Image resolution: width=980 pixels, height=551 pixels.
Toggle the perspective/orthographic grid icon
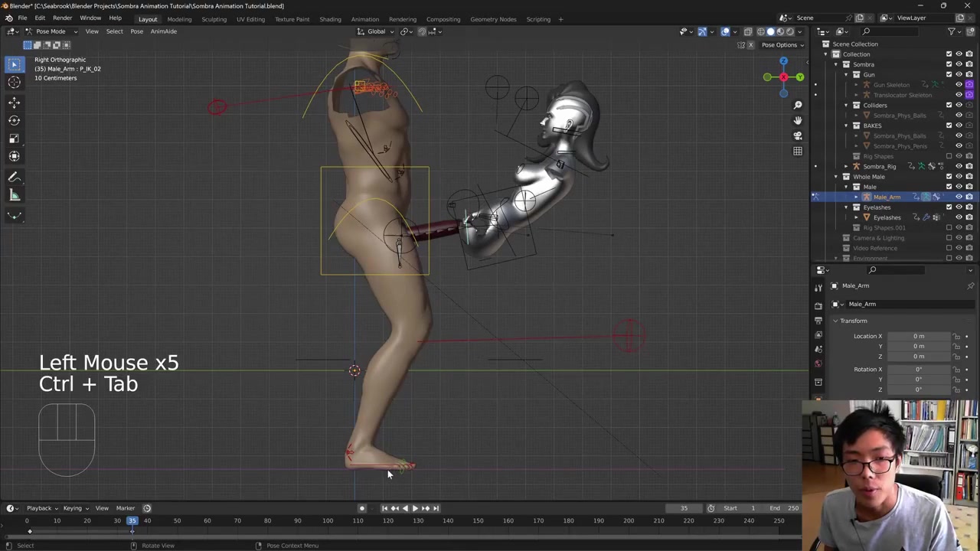797,151
